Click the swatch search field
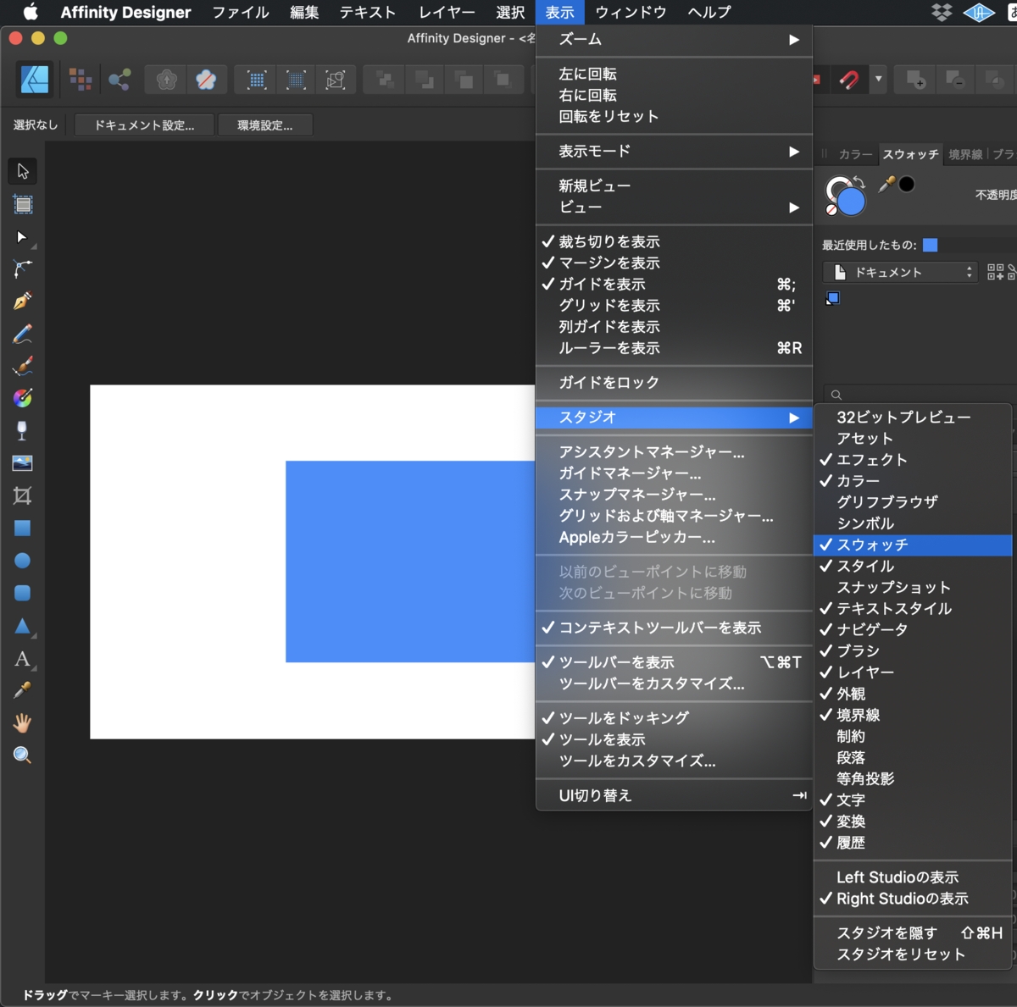1017x1007 pixels. pyautogui.click(x=920, y=395)
